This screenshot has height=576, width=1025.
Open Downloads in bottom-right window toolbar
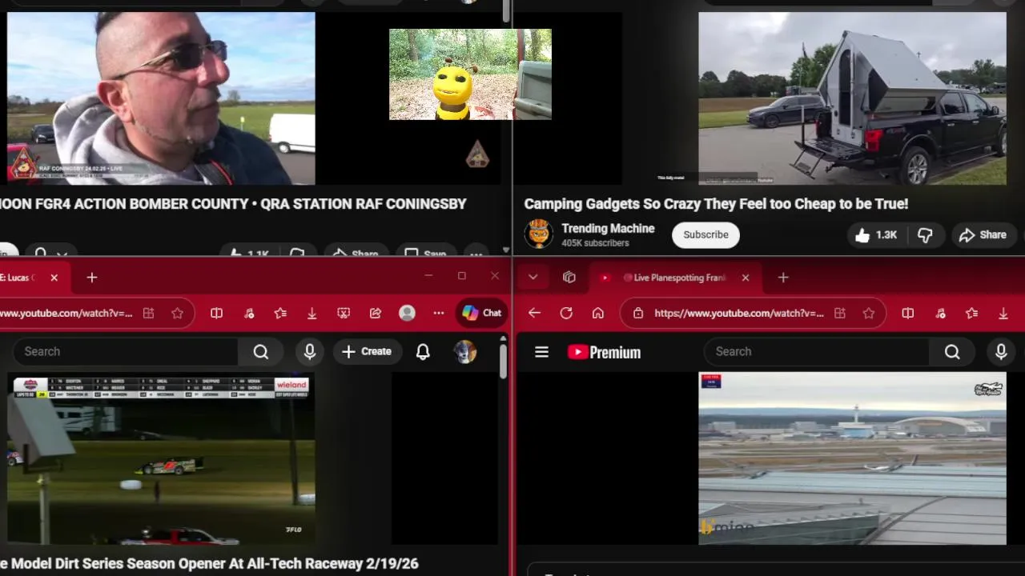click(x=1003, y=314)
